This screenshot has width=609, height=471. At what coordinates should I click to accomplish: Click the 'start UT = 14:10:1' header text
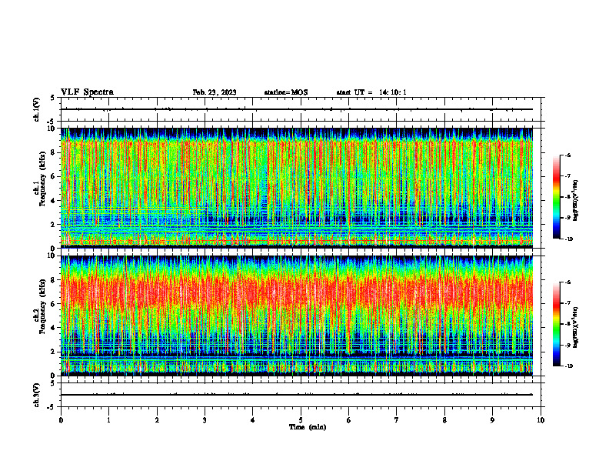coord(371,92)
